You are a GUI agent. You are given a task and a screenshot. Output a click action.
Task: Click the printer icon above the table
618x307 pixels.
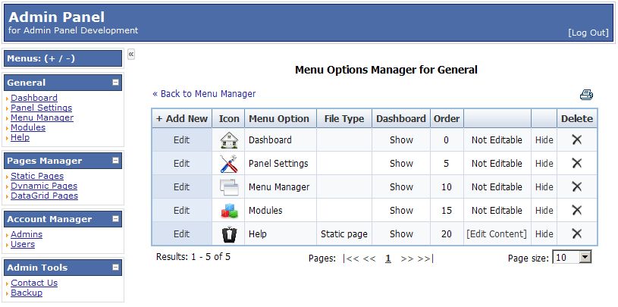pyautogui.click(x=586, y=95)
